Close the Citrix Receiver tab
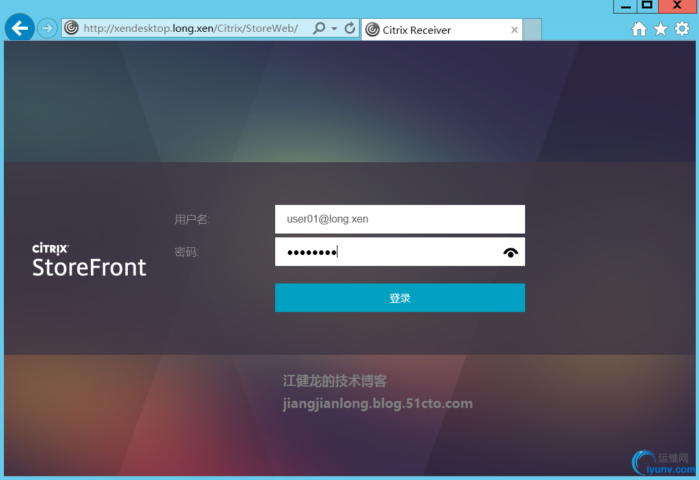Image resolution: width=699 pixels, height=480 pixels. tap(515, 30)
